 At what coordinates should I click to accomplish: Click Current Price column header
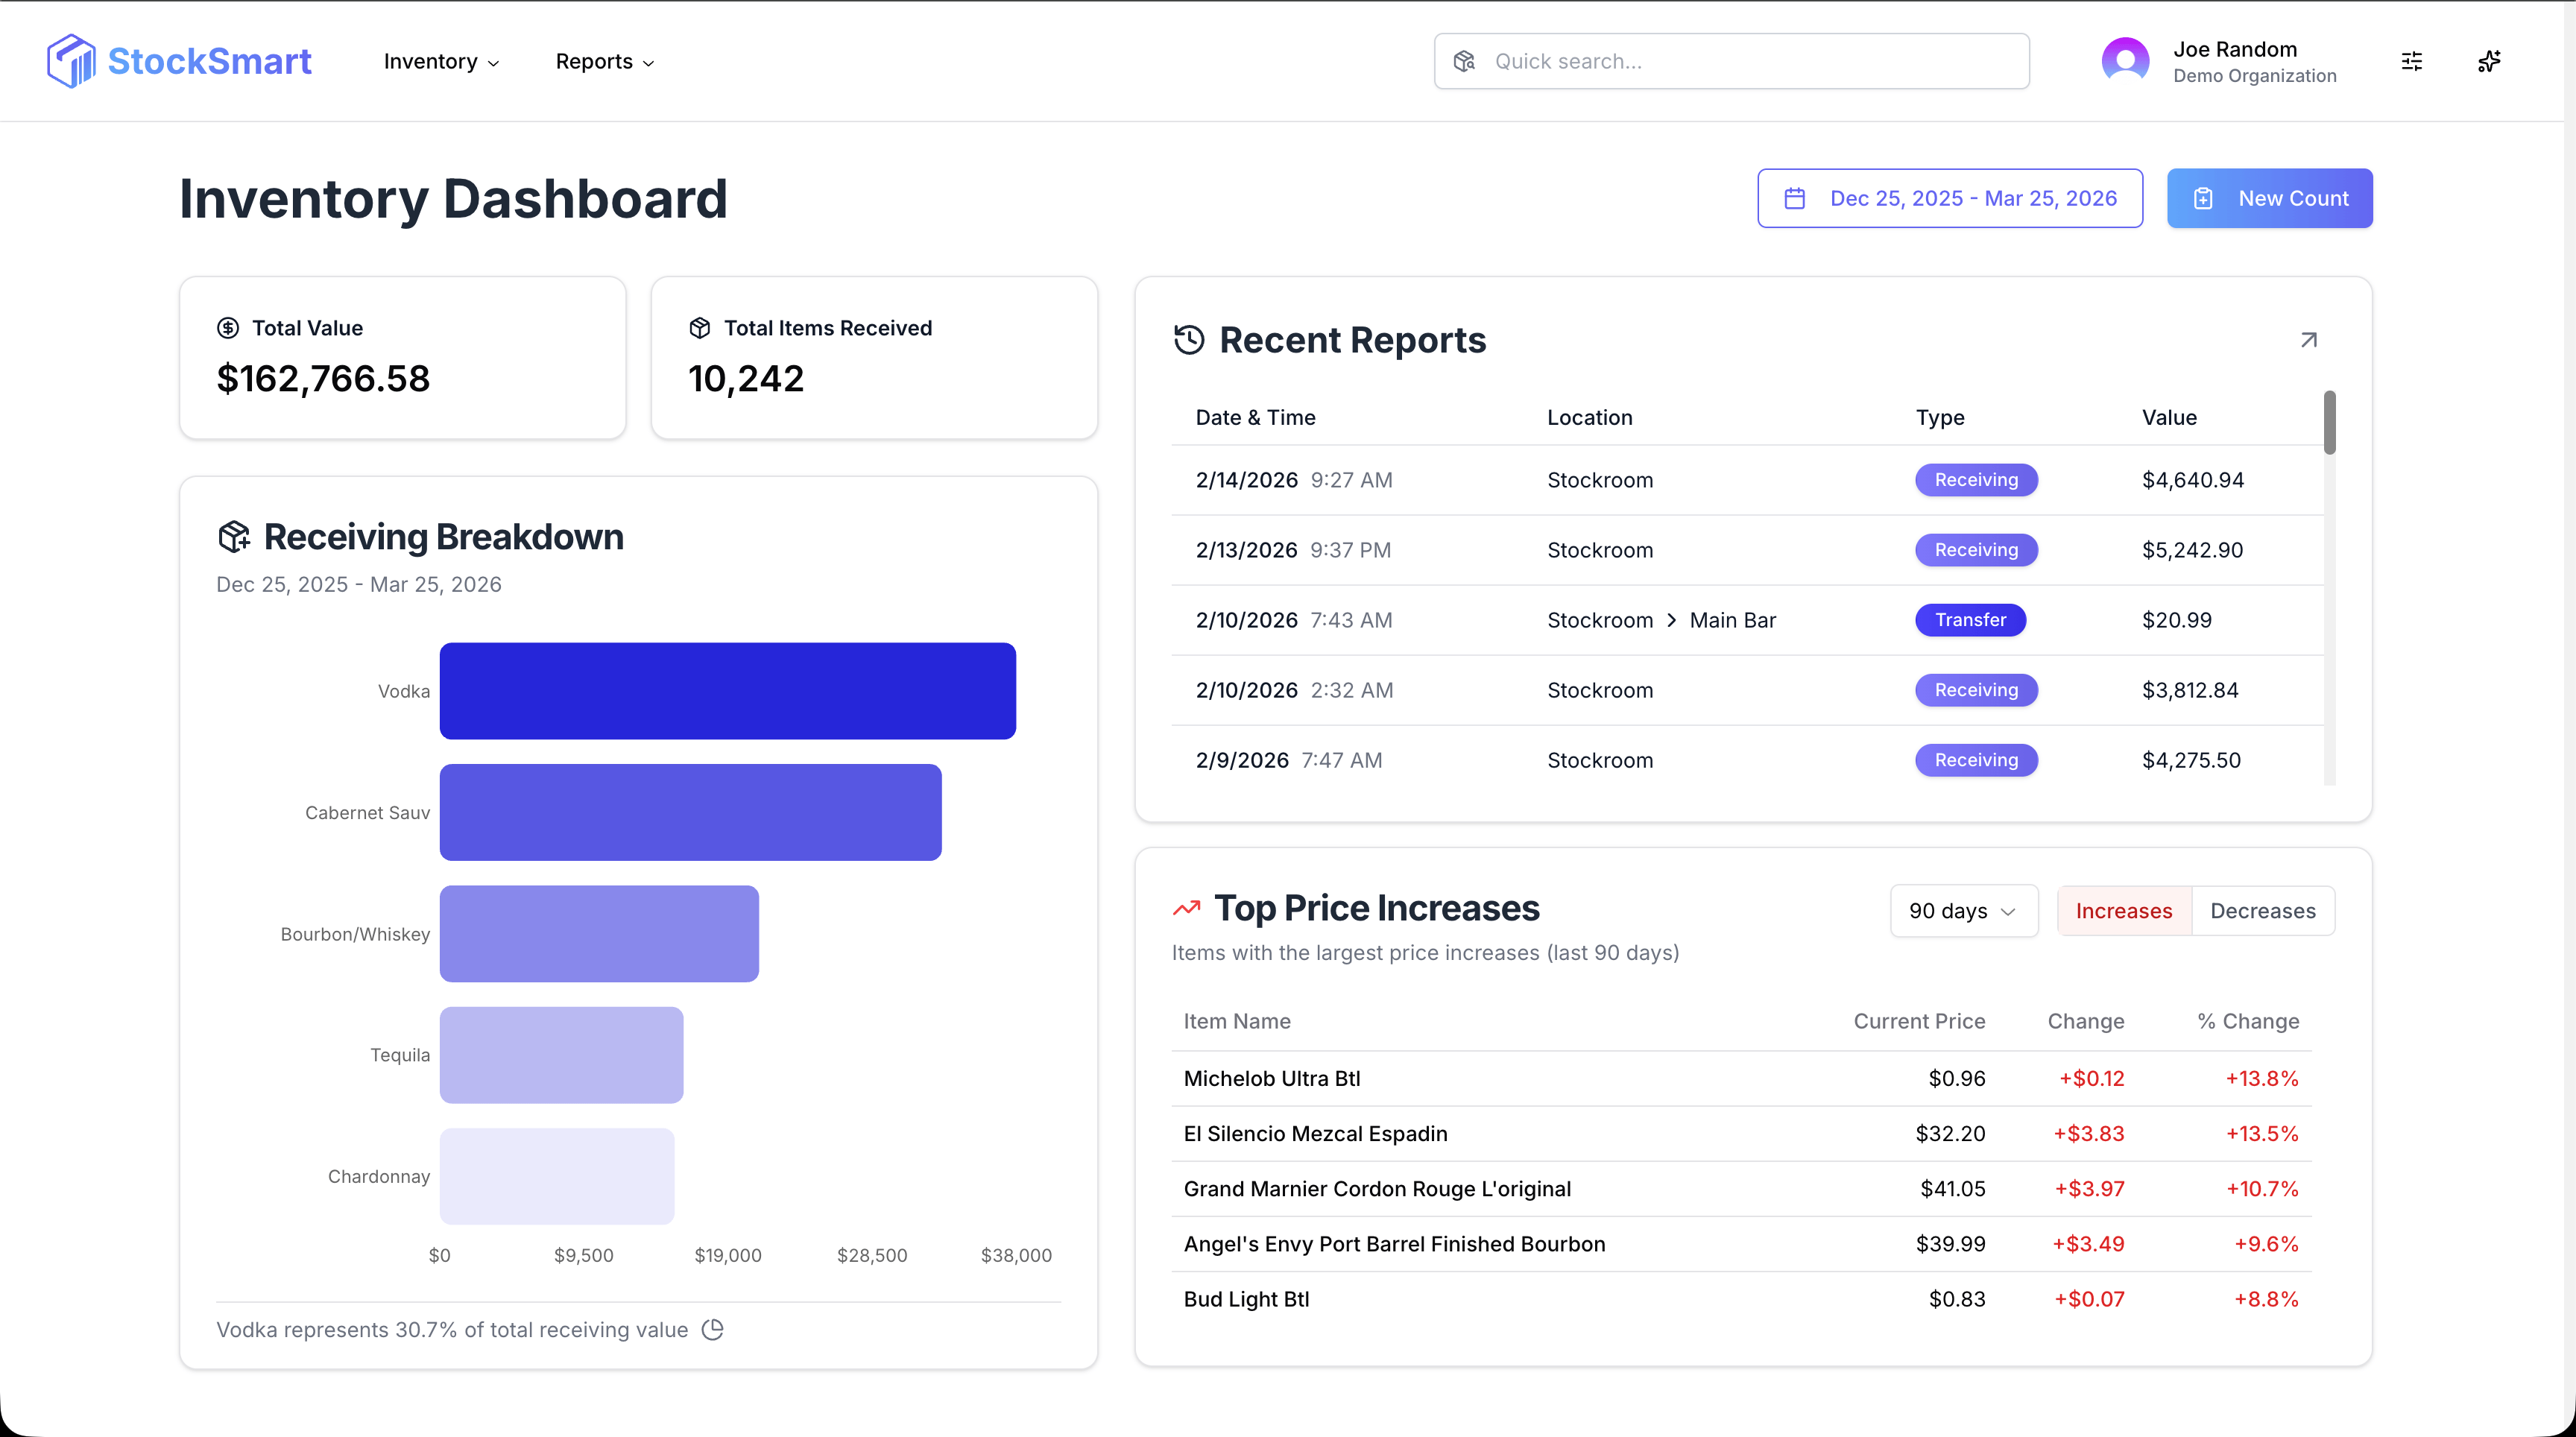[x=1919, y=1021]
